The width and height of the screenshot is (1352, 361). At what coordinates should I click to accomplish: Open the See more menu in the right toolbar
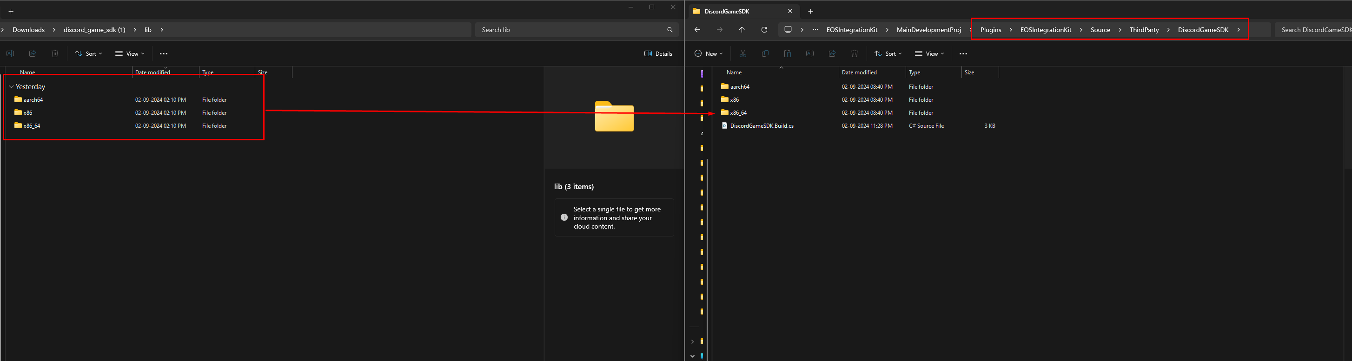(963, 53)
